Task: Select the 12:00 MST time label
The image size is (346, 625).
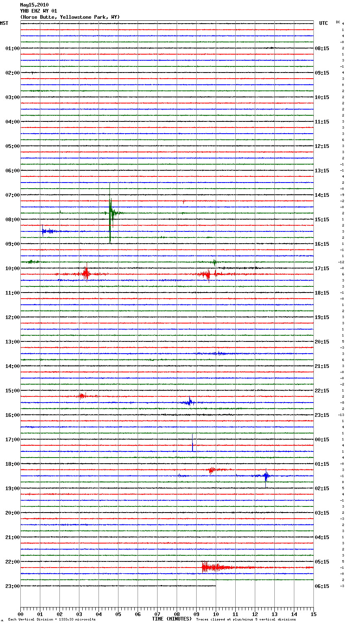Action: point(12,317)
